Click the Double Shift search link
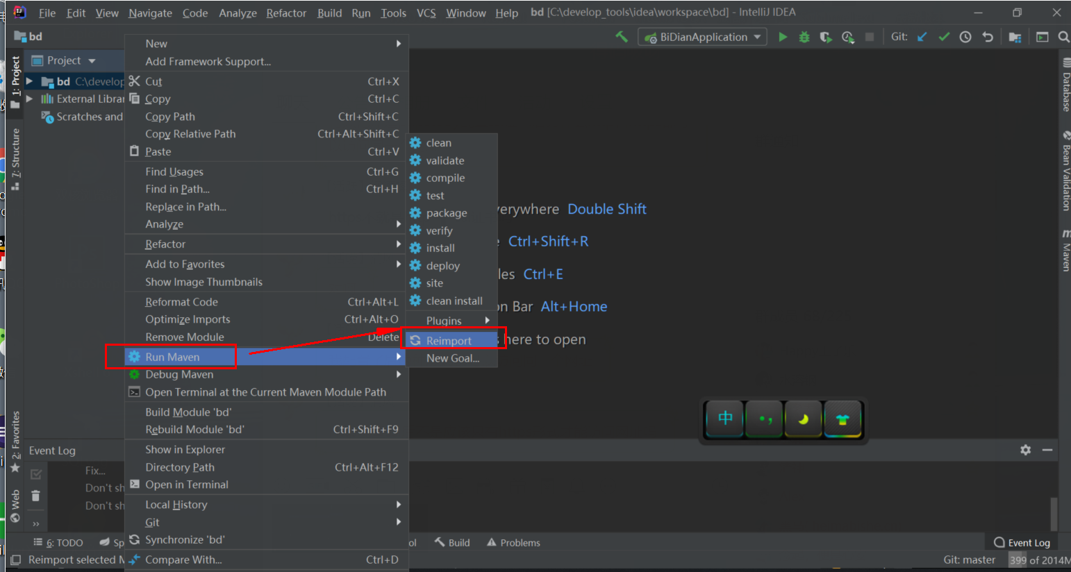 [x=606, y=208]
